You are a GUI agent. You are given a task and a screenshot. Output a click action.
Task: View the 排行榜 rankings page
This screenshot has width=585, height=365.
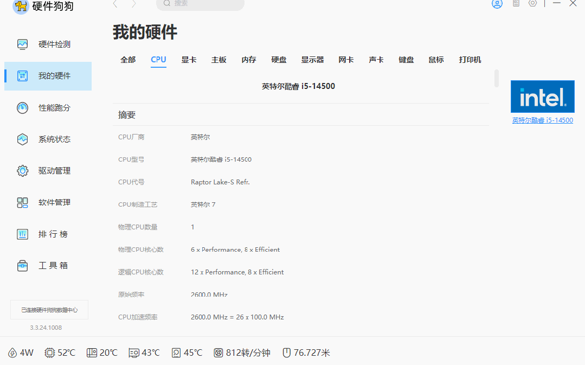(x=48, y=234)
